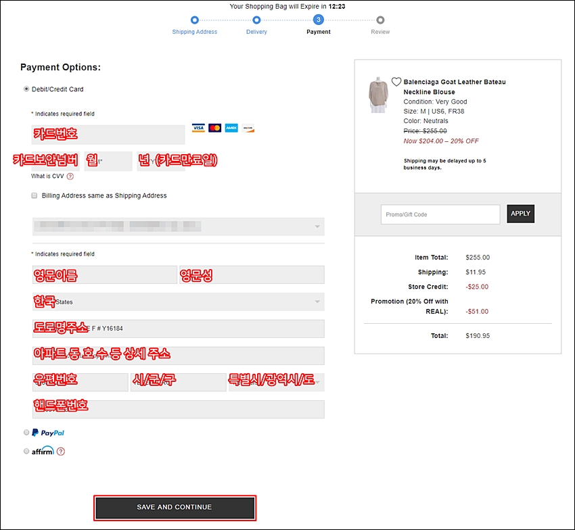Click the last name input field

(x=252, y=275)
